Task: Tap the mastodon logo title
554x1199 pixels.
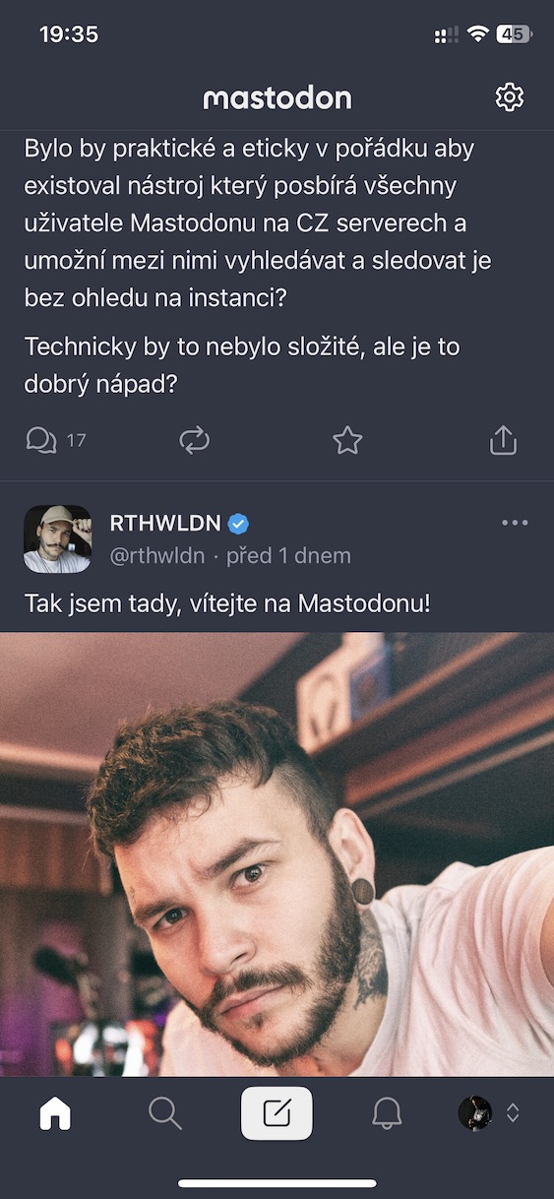Action: [277, 97]
